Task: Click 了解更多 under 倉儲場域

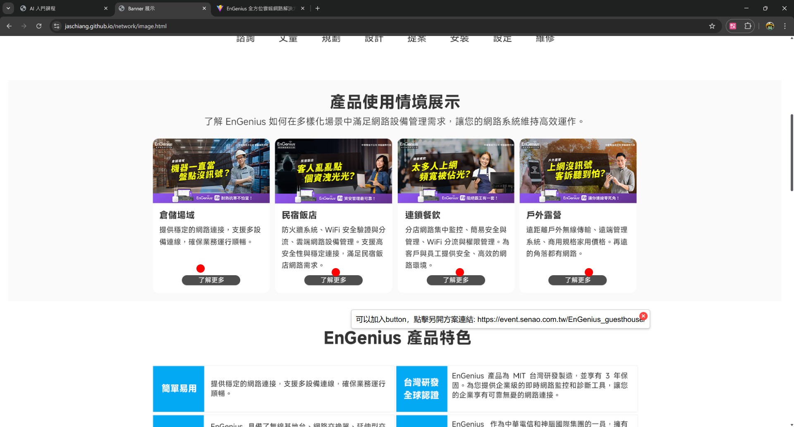Action: (211, 280)
